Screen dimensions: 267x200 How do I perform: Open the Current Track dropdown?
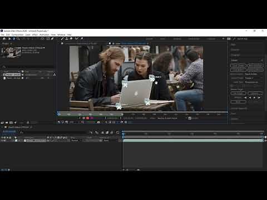(254, 78)
